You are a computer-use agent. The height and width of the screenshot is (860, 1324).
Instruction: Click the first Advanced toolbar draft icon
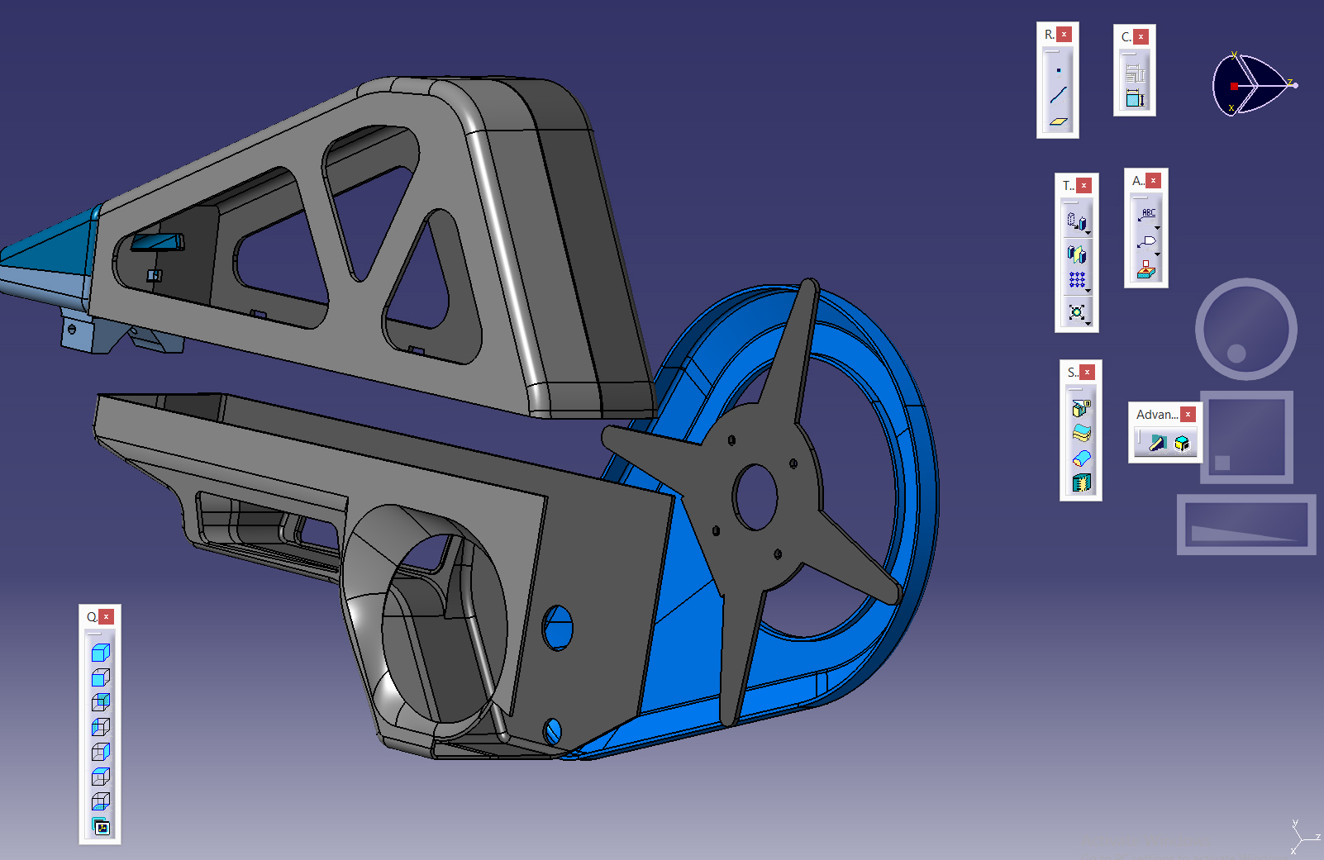tap(1156, 443)
